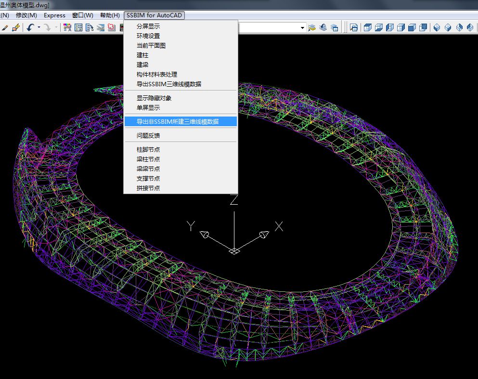This screenshot has width=478, height=379.
Task: Select 当前平面图 menu entry
Action: (x=181, y=45)
